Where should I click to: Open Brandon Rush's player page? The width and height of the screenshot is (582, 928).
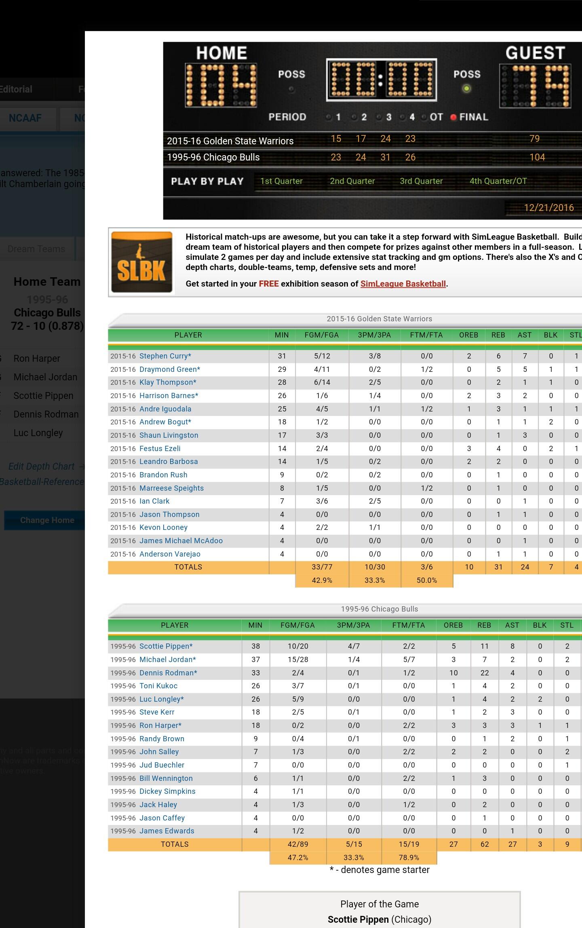[163, 475]
